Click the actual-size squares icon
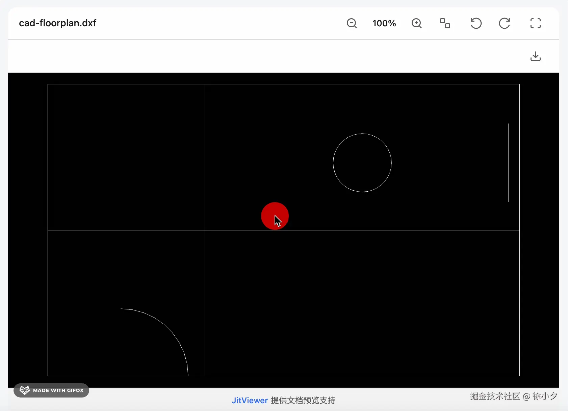The height and width of the screenshot is (411, 568). click(444, 23)
